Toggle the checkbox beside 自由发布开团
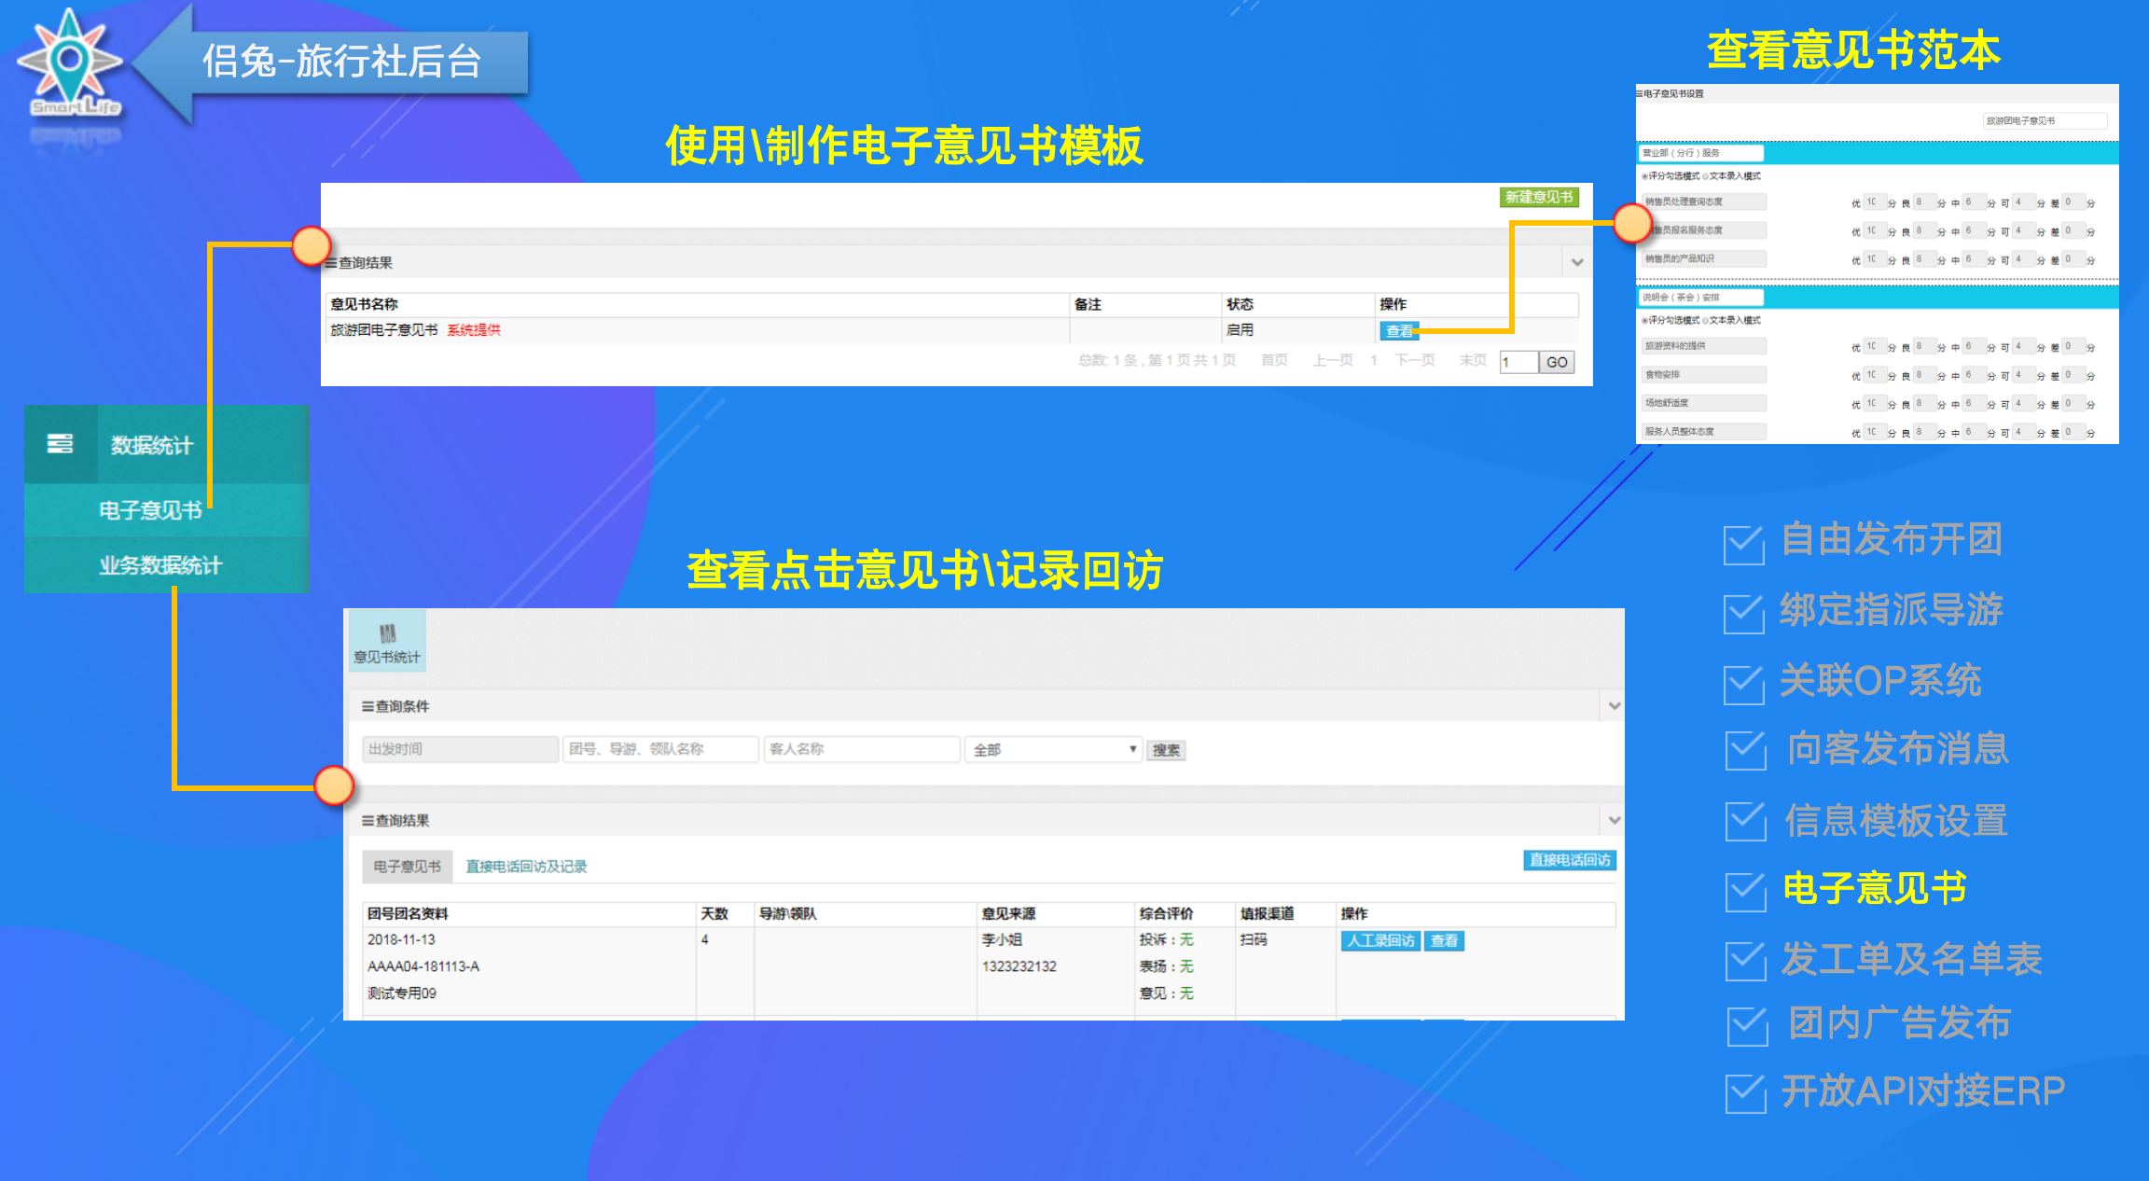Screen dimensions: 2149x1181 click(1744, 545)
